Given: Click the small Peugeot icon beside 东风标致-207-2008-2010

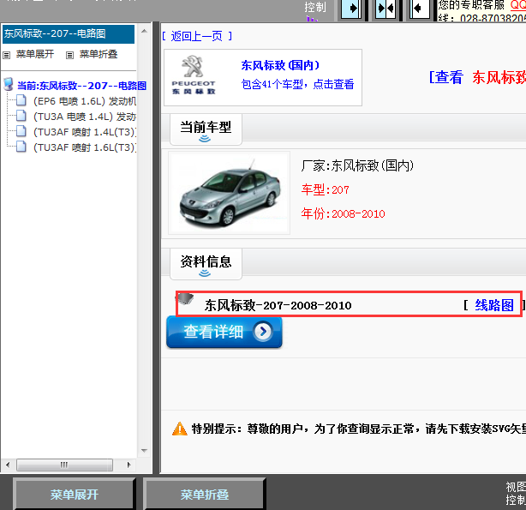Looking at the screenshot, I should [185, 298].
